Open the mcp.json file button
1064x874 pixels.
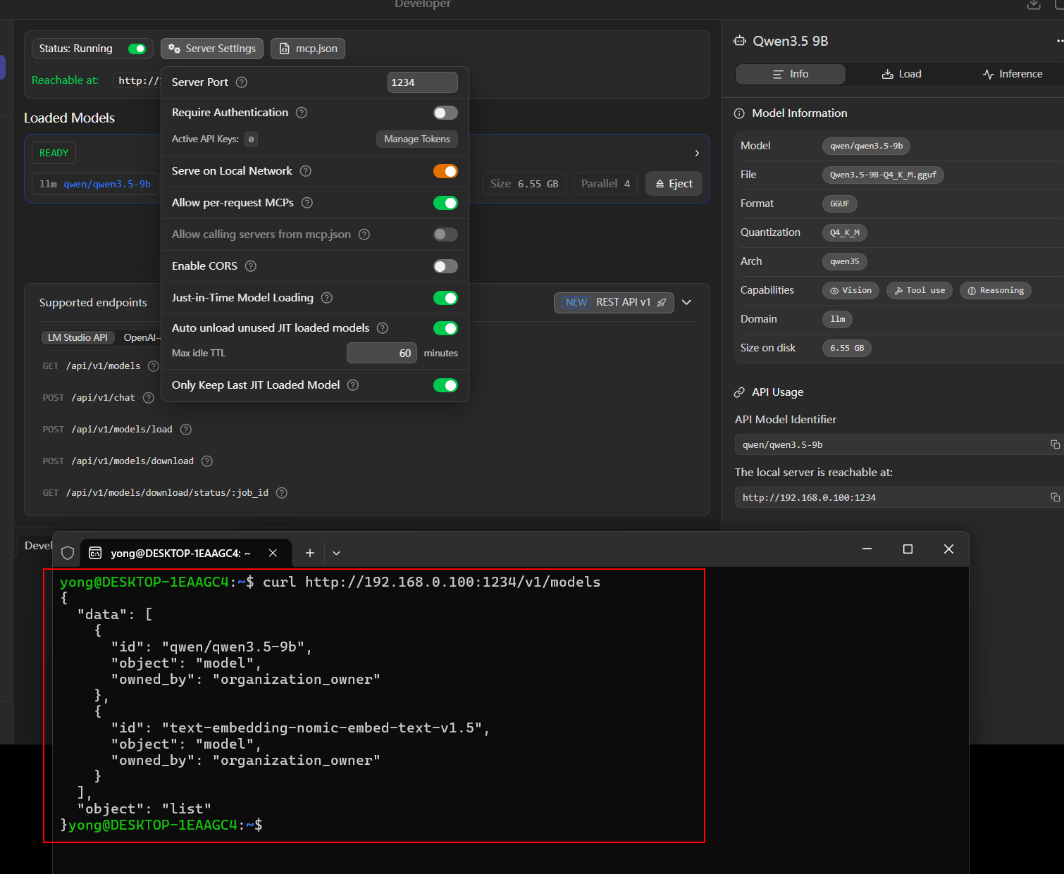pos(308,49)
